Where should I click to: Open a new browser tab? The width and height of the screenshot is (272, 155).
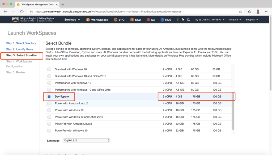point(63,5)
